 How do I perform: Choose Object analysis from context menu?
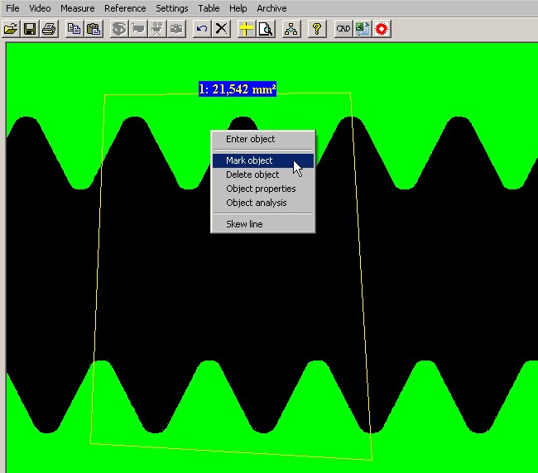[x=257, y=203]
